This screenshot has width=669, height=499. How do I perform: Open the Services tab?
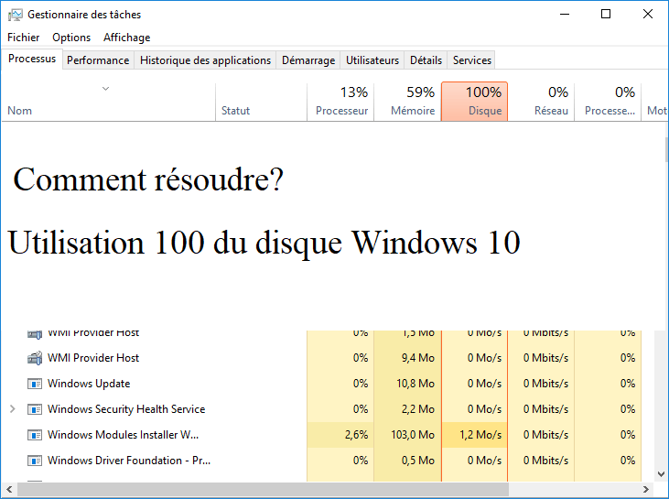click(x=472, y=60)
